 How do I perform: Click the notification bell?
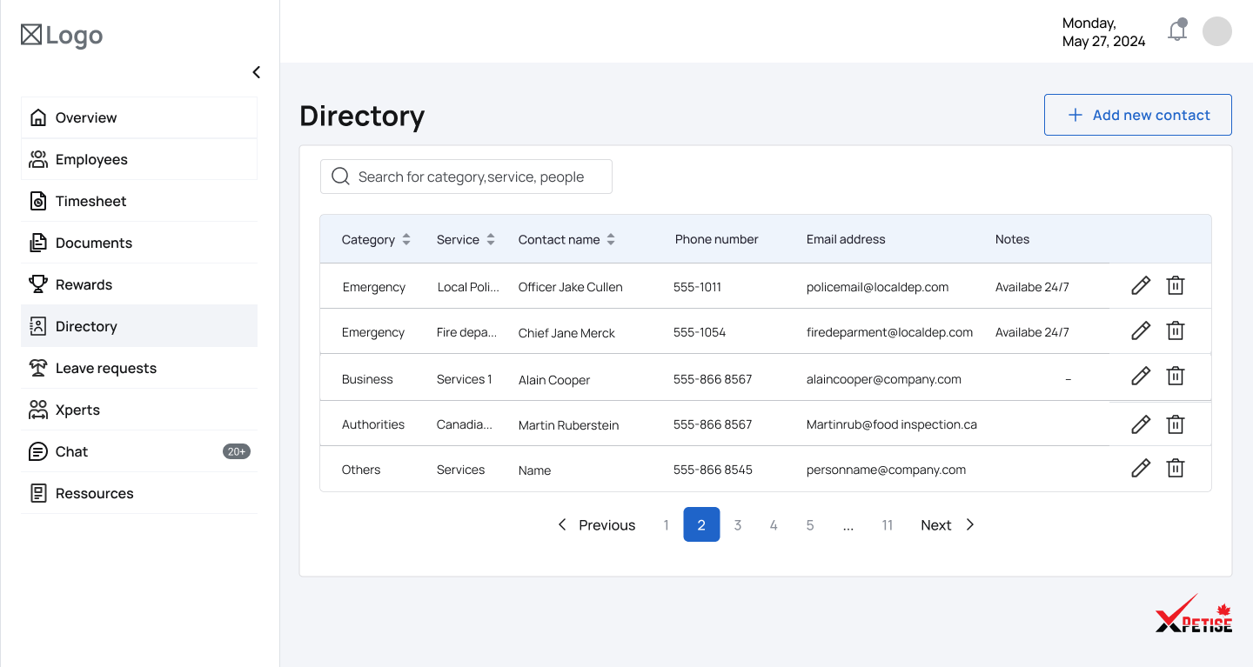(1177, 30)
